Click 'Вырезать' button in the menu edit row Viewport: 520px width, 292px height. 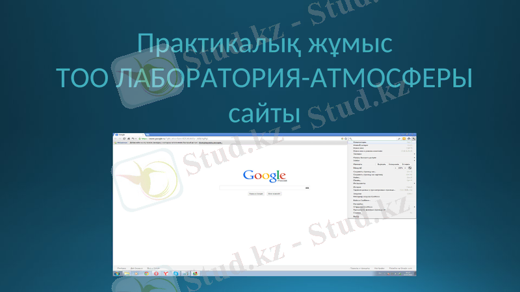pyautogui.click(x=382, y=164)
